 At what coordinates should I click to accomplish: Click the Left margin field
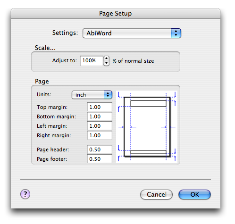[100, 126]
